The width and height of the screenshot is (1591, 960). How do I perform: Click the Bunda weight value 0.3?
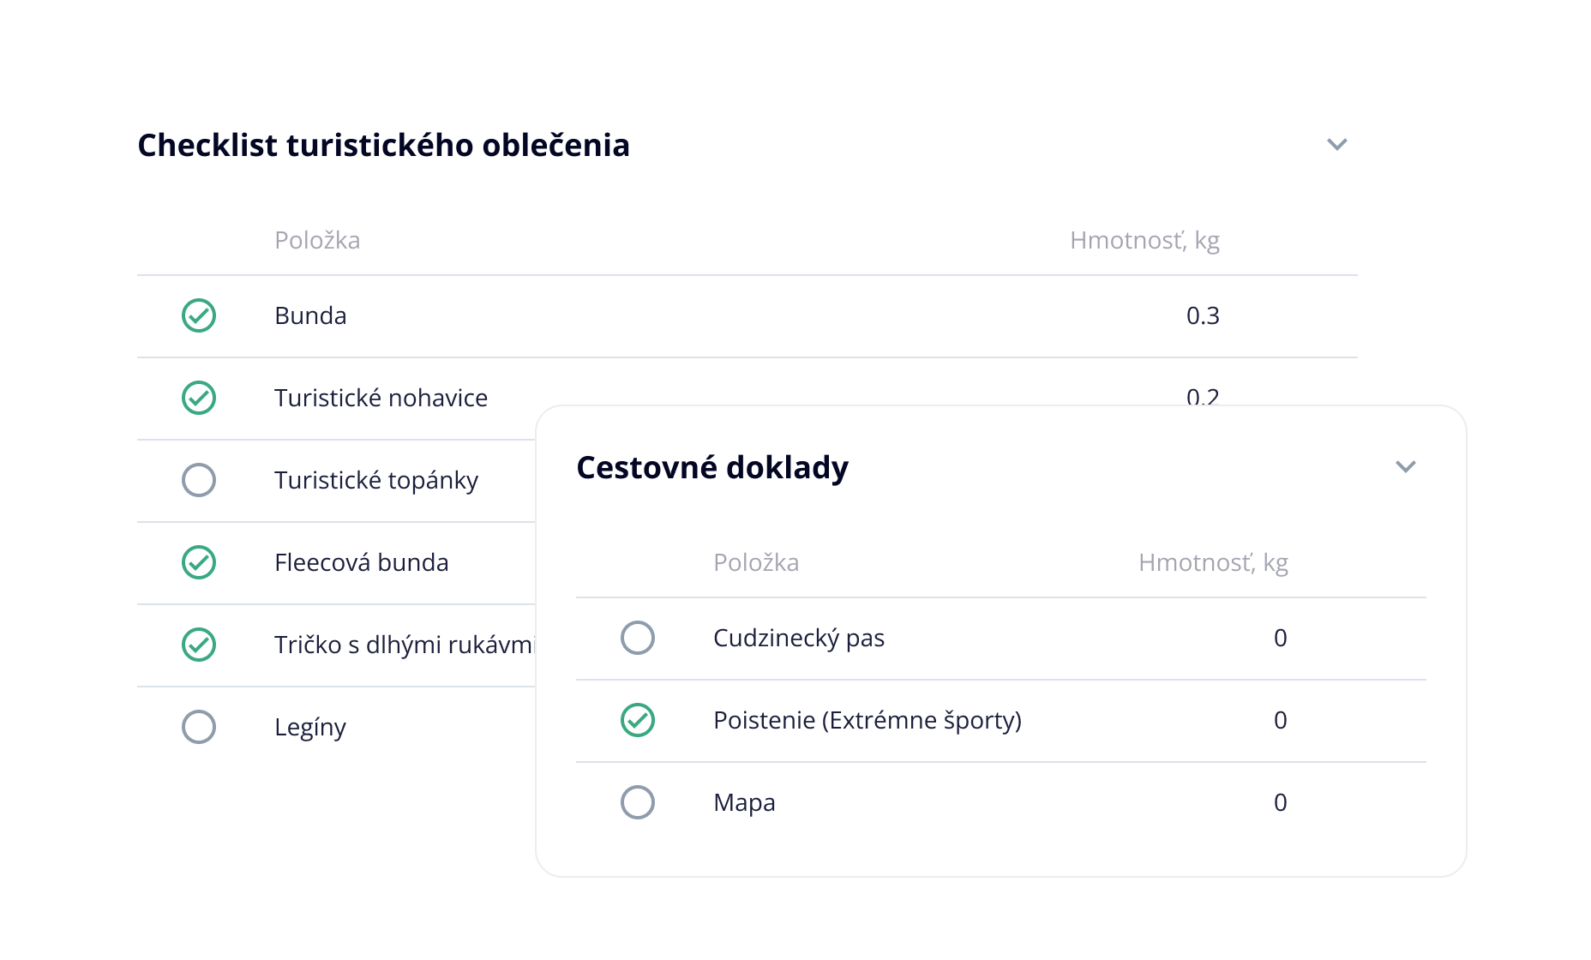[1203, 315]
